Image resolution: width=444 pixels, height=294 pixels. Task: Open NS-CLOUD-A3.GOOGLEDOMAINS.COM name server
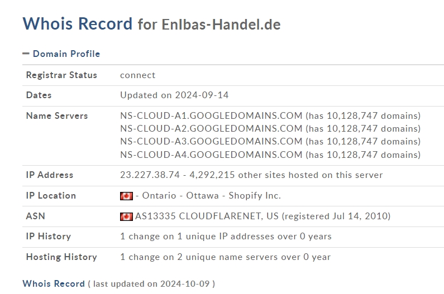pyautogui.click(x=211, y=142)
